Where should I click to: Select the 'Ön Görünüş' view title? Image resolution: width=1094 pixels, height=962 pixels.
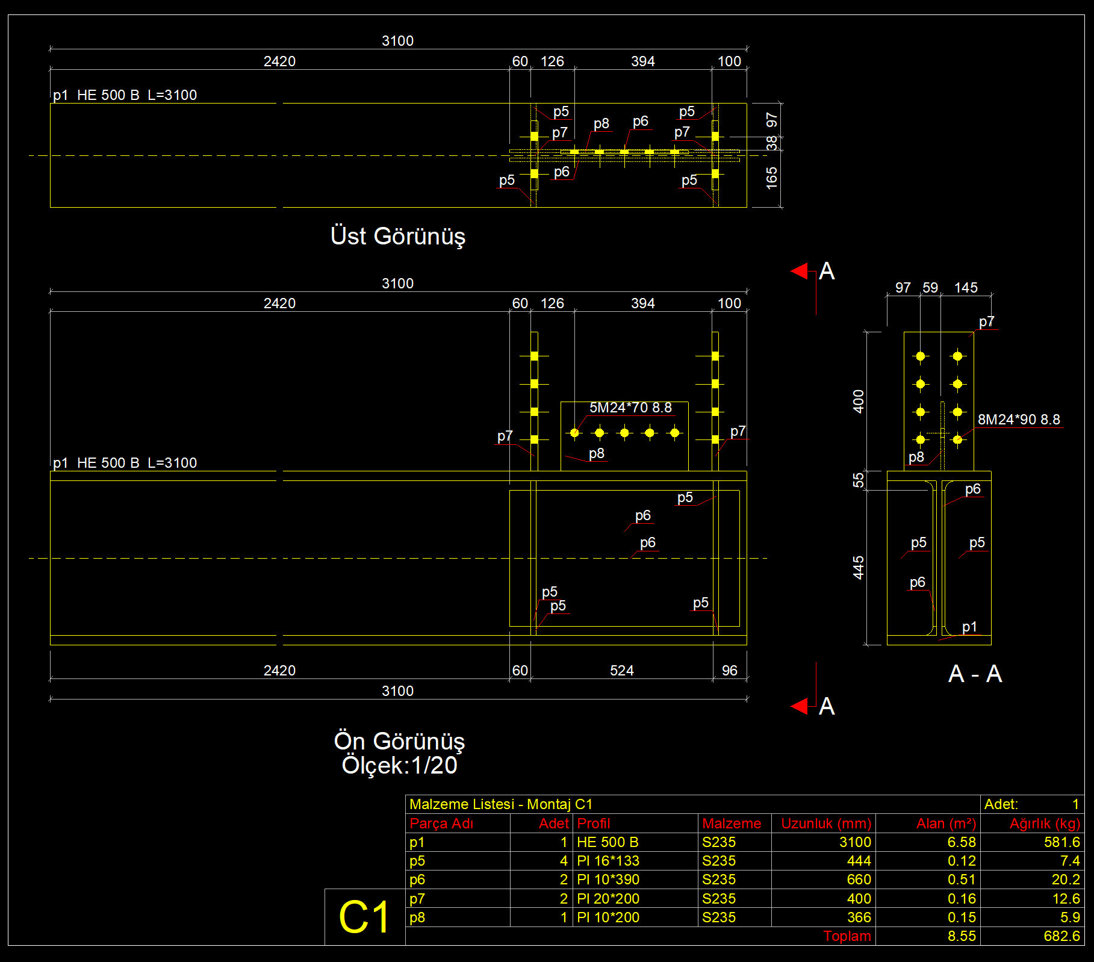pyautogui.click(x=399, y=742)
